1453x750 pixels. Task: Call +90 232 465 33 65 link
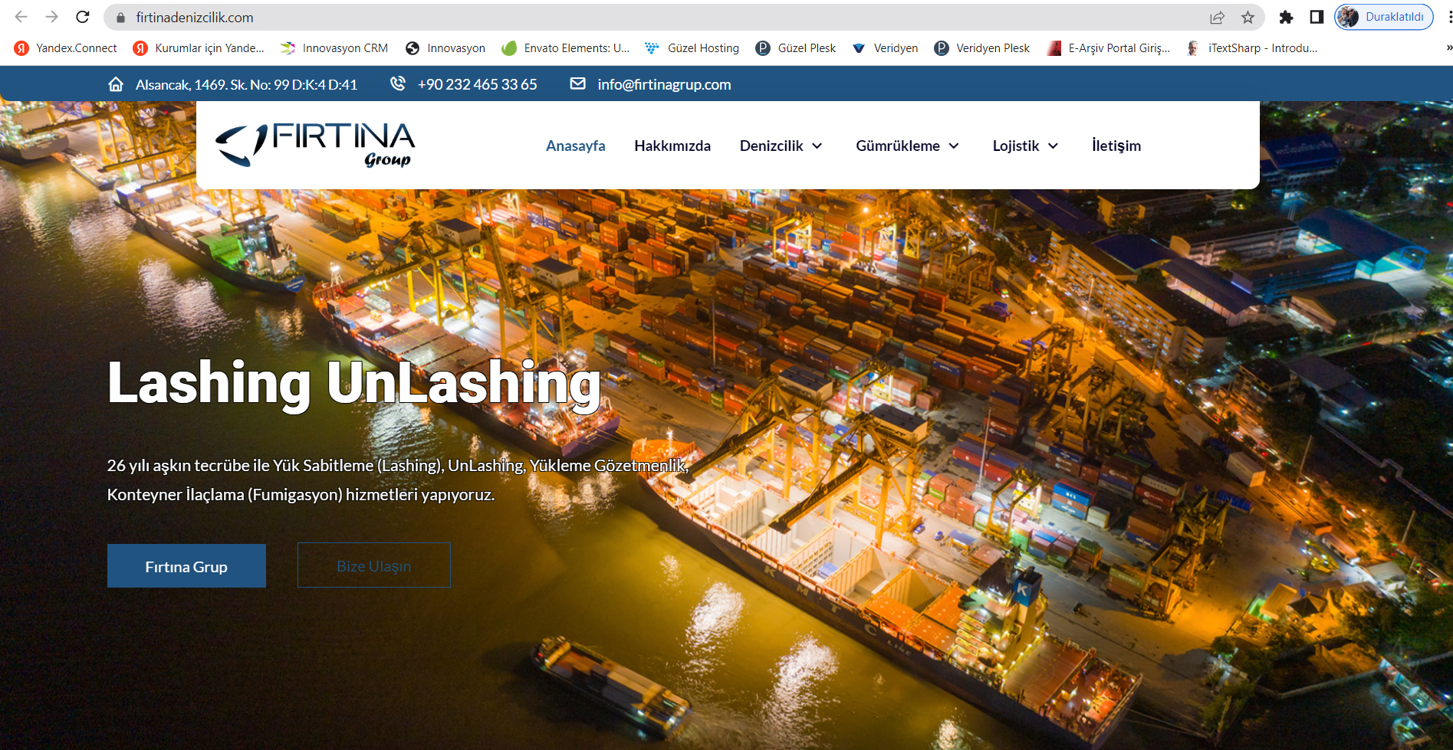pyautogui.click(x=477, y=84)
